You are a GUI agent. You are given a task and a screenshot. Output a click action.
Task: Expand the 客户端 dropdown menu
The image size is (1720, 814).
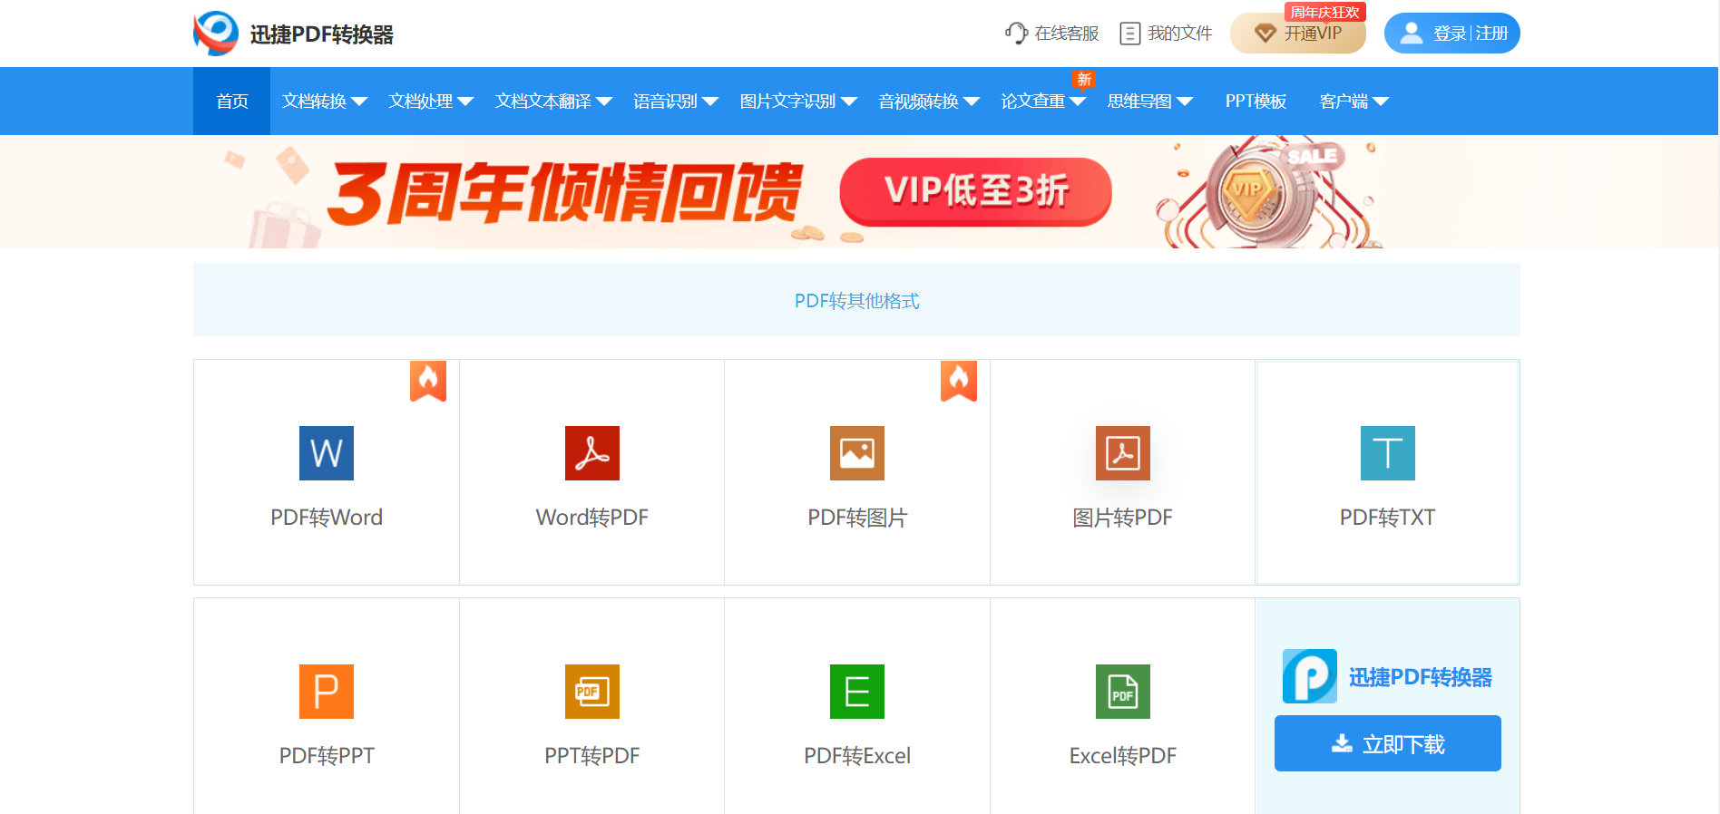tap(1354, 102)
